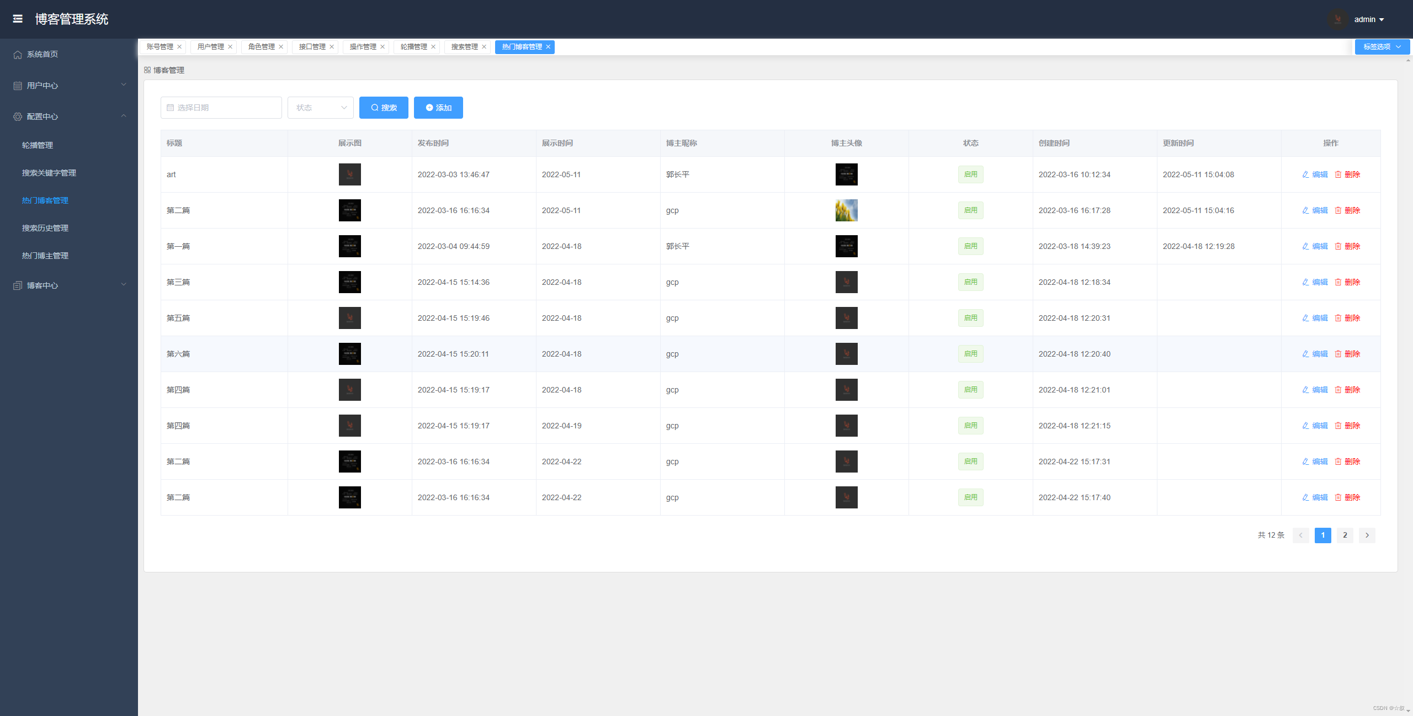Click the edit pencil icon for 'art' row

coord(1305,174)
